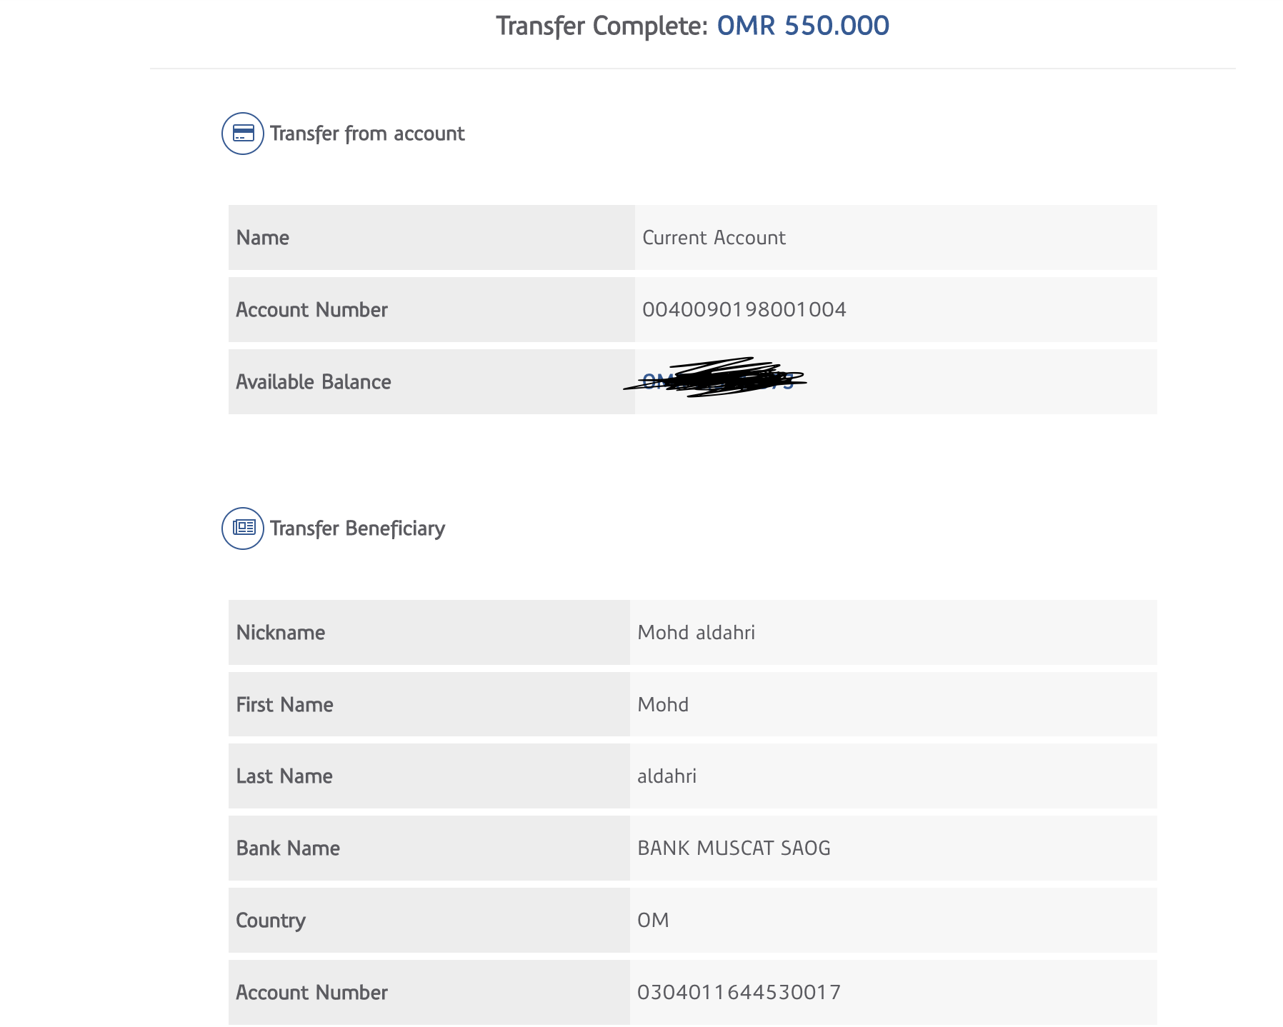This screenshot has width=1283, height=1027.
Task: Click the OMR 550.000 transfer amount
Action: point(803,26)
